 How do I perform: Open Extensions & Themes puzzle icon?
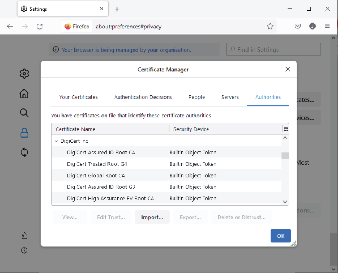click(x=24, y=236)
